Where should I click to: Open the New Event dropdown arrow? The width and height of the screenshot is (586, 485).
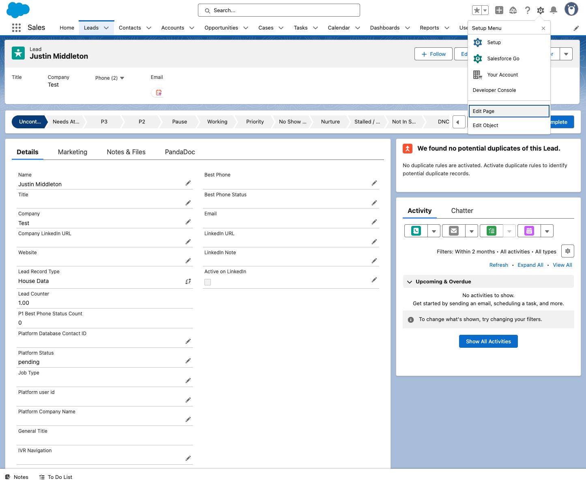[547, 231]
